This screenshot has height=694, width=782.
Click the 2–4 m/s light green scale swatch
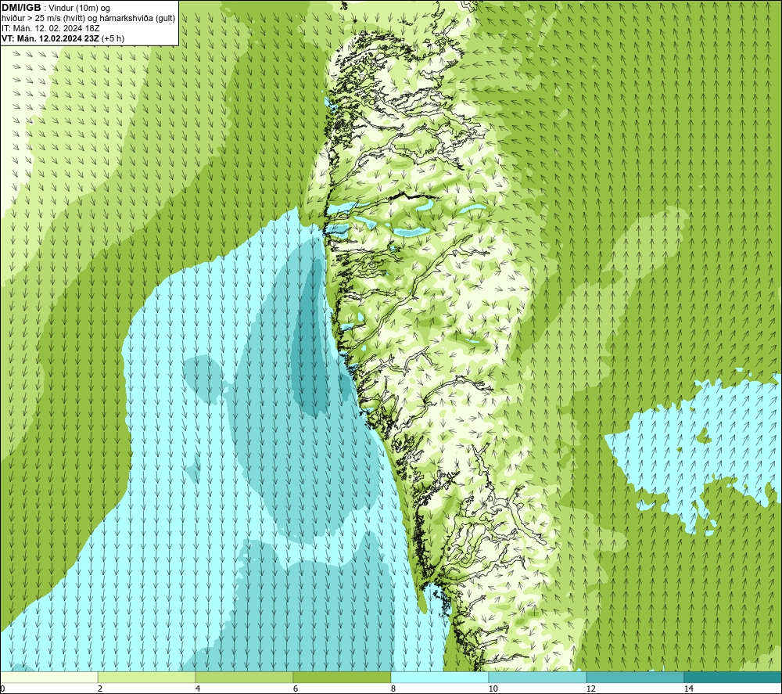click(x=147, y=677)
